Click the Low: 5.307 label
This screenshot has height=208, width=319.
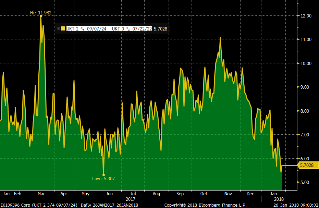103,179
